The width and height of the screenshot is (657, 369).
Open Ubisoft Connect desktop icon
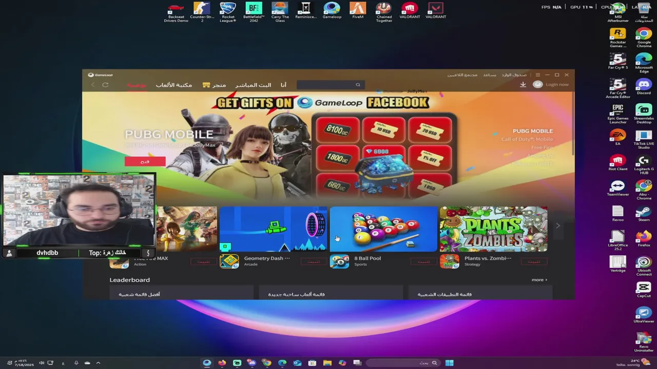click(x=644, y=266)
